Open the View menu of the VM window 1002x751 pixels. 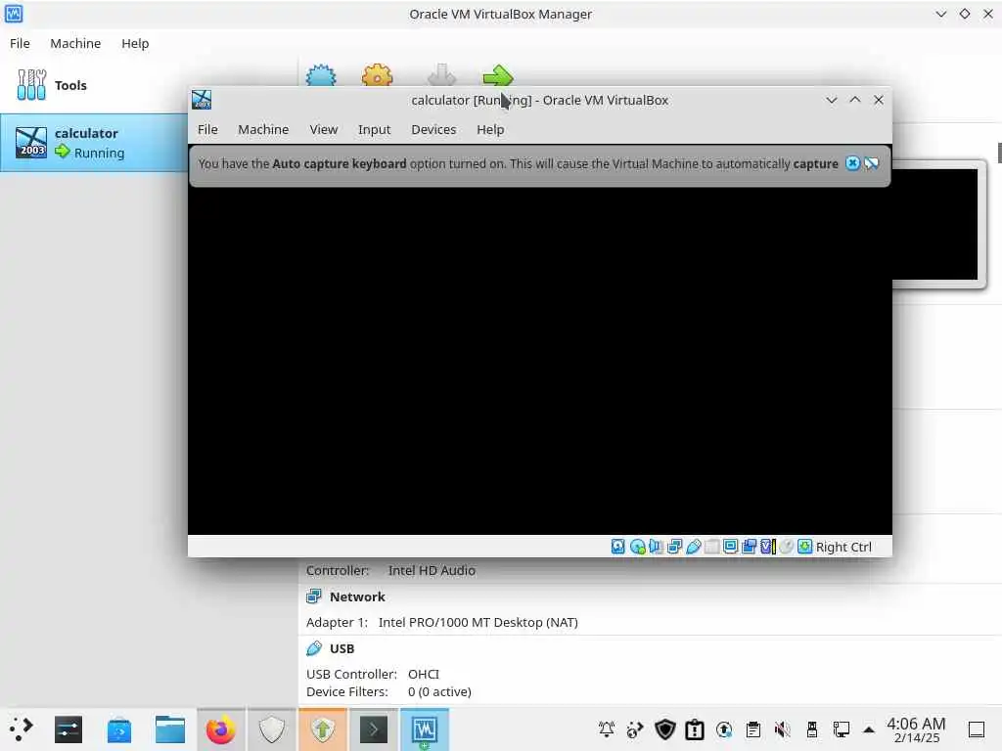(323, 130)
